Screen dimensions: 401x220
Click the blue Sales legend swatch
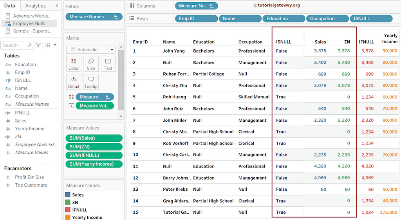click(x=68, y=195)
